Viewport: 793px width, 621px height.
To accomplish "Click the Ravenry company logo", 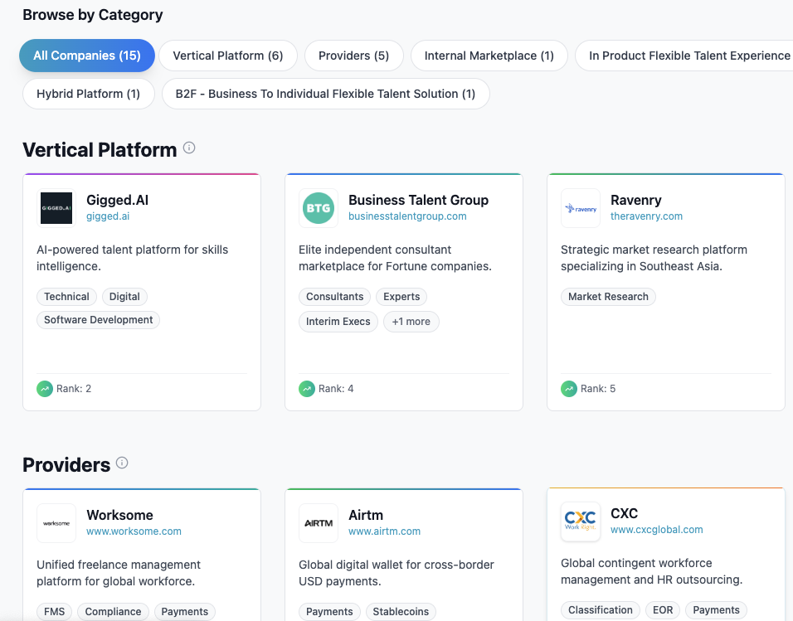I will point(580,208).
